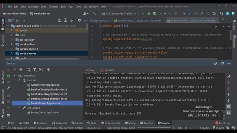The image size is (237, 133).
Task: Collapse all in Services toolbar
Action: click(21, 70)
